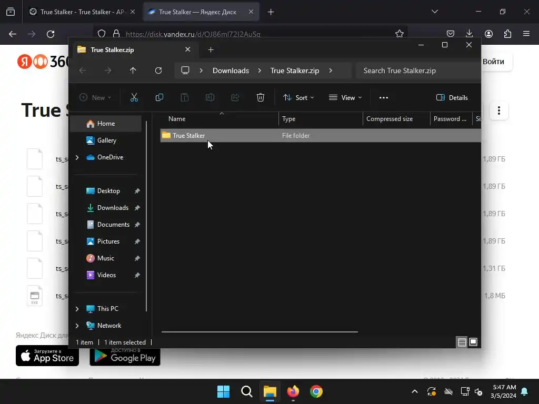Image resolution: width=539 pixels, height=404 pixels.
Task: Select Network in the sidebar
Action: click(x=109, y=325)
